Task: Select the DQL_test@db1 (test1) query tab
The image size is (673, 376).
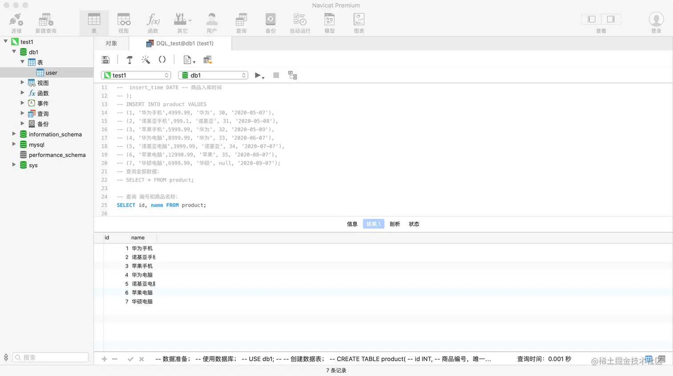Action: click(180, 43)
